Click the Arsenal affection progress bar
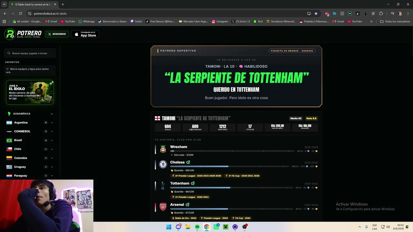This screenshot has height=232, width=413. click(x=232, y=209)
